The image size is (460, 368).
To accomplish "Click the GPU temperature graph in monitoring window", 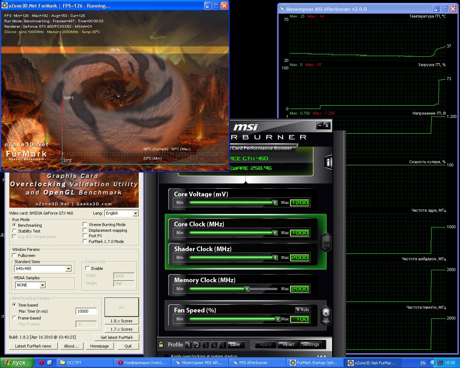I will click(x=368, y=40).
